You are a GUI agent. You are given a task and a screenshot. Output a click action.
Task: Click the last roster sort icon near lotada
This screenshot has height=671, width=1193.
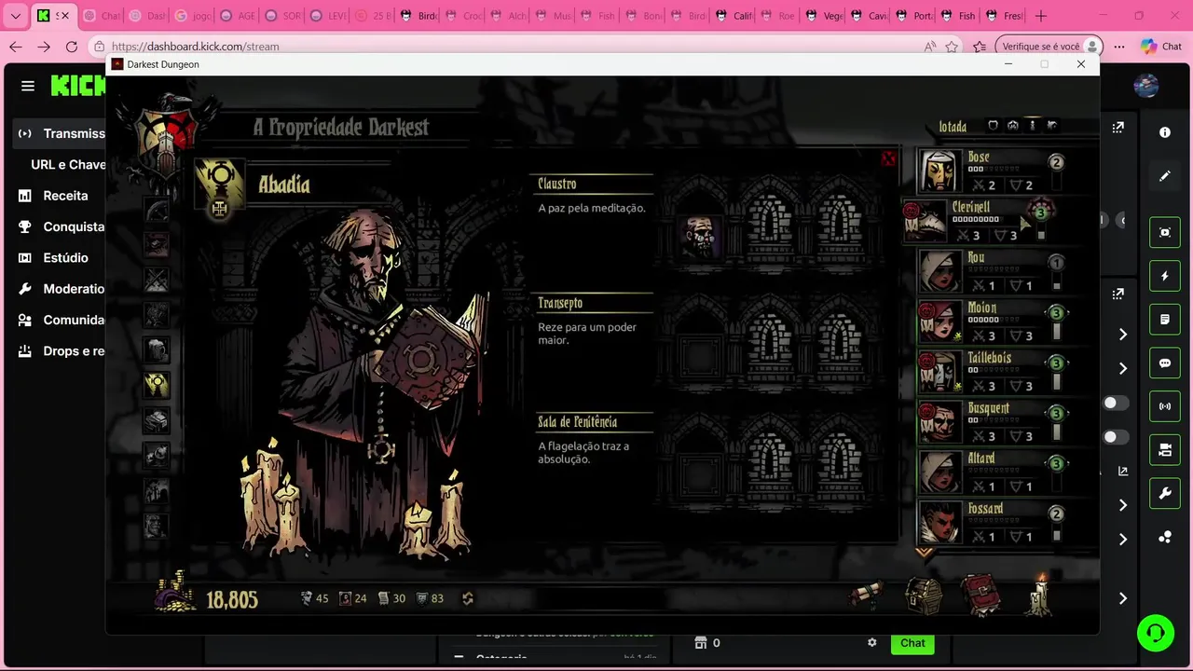point(1052,126)
